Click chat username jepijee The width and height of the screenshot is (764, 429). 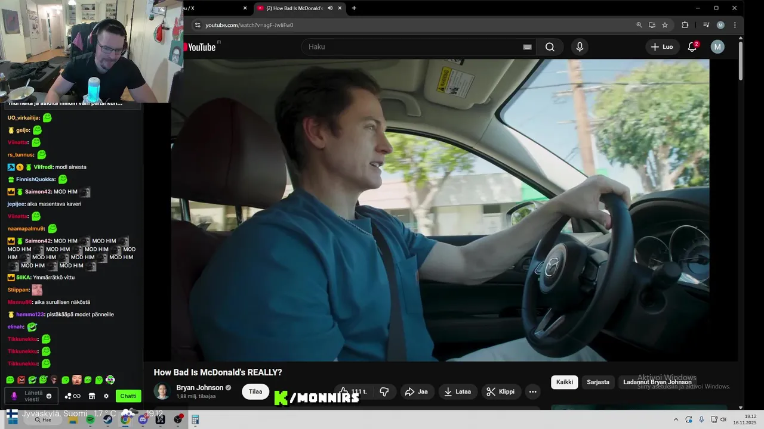point(16,204)
